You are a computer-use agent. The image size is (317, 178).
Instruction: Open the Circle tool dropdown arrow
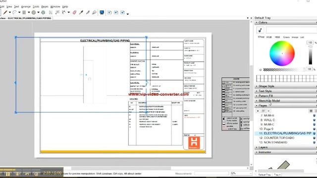click(38, 12)
